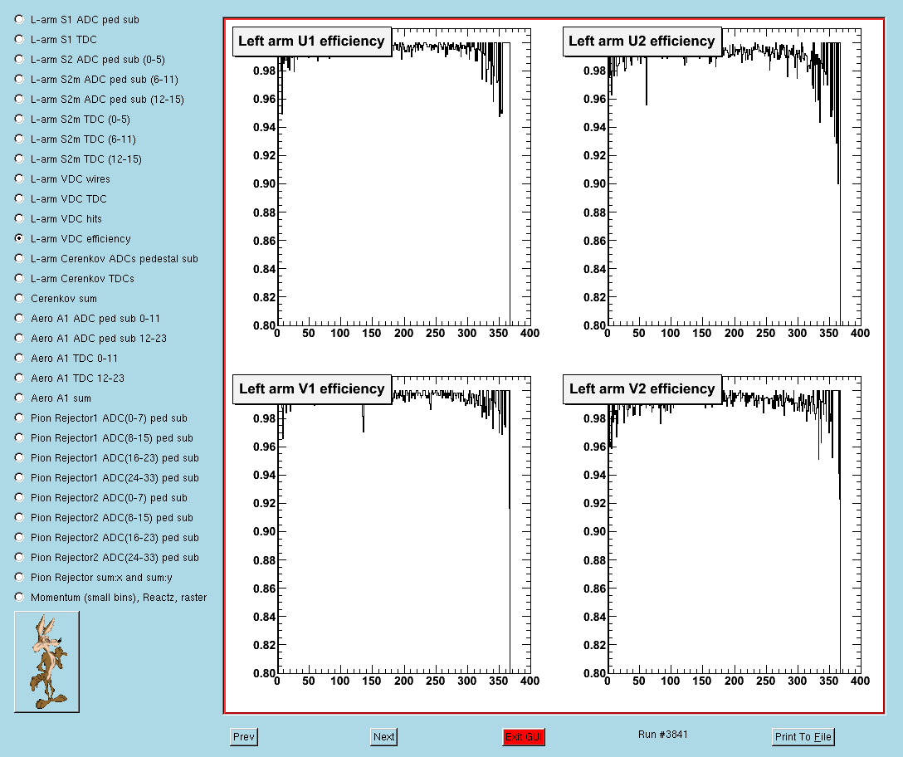
Task: Select L-arm S2m TDC (6-11) radio button
Action: pyautogui.click(x=19, y=139)
